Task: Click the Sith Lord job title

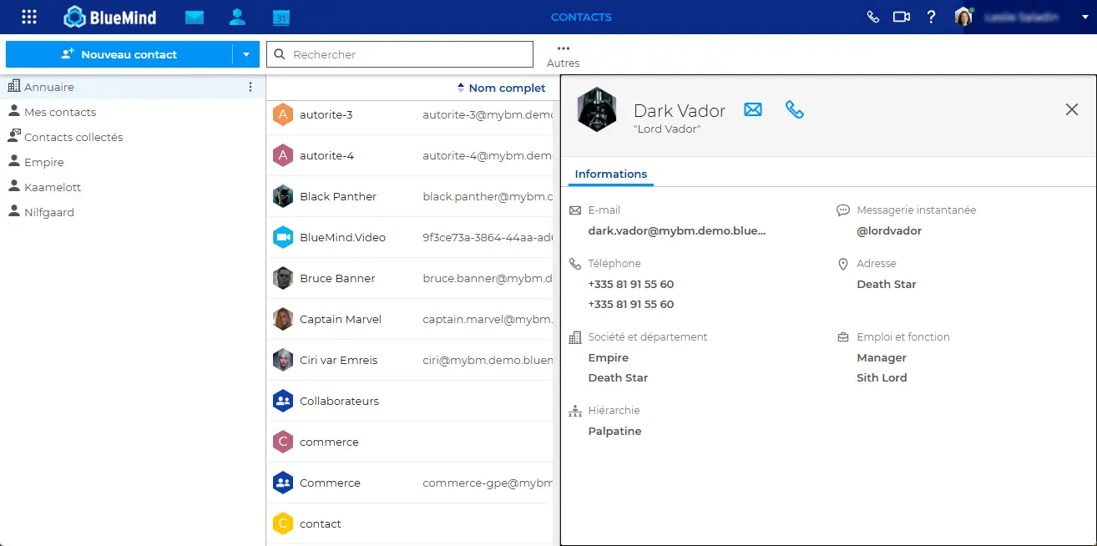Action: [882, 377]
